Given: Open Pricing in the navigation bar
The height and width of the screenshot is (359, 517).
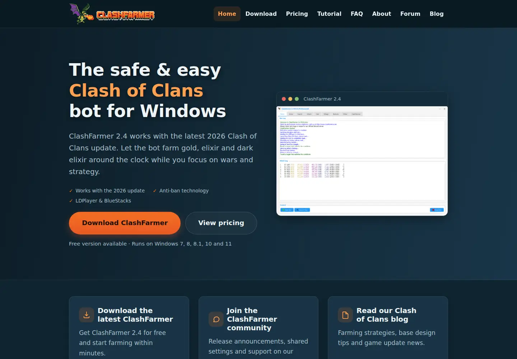Looking at the screenshot, I should tap(297, 14).
